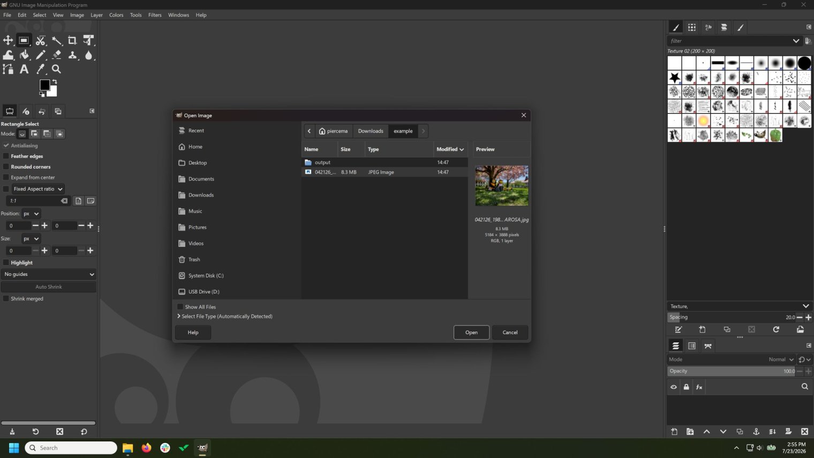
Task: Open layer Mode Normal dropdown
Action: 781,359
